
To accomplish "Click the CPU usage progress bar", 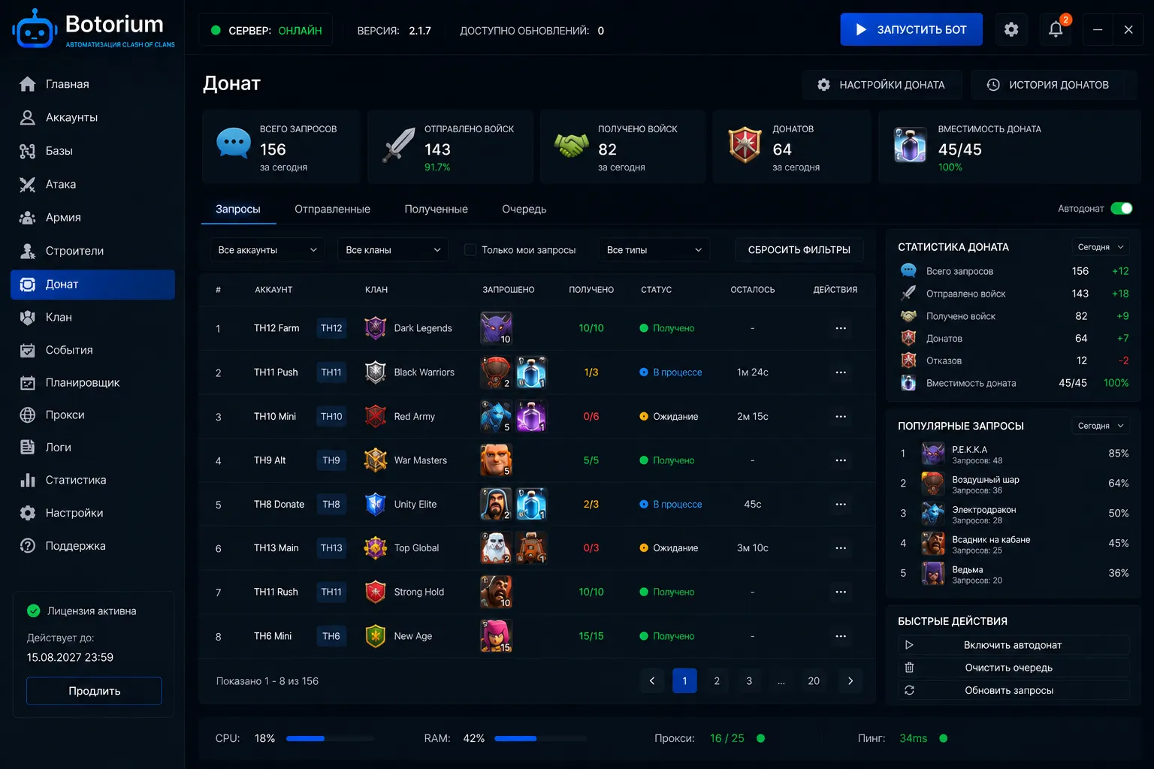I will click(330, 739).
